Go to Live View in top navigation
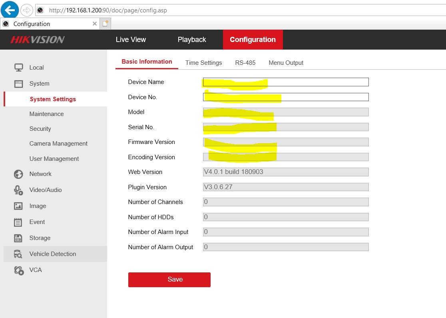446x318 pixels. tap(131, 40)
